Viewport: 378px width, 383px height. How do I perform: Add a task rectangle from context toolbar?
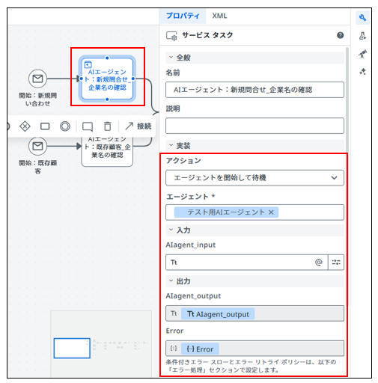click(x=45, y=126)
